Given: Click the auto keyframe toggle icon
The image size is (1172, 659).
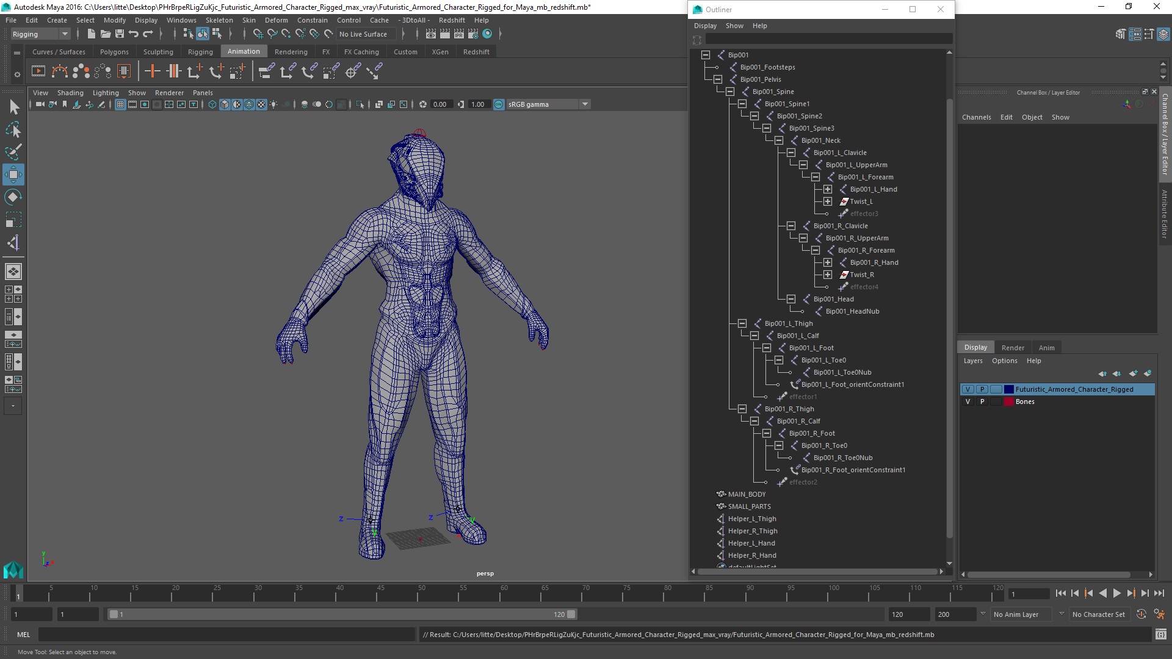Looking at the screenshot, I should click(x=1141, y=614).
